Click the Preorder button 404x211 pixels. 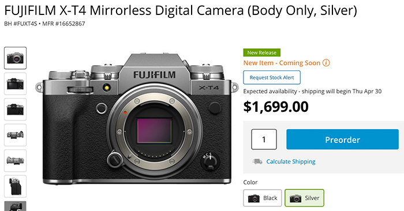coord(342,140)
